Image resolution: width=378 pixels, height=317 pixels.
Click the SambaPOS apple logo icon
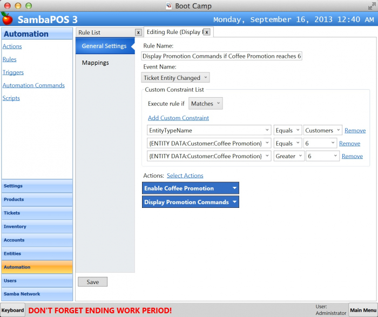pos(7,19)
